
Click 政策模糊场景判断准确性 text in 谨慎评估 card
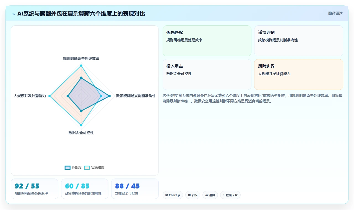click(278, 40)
